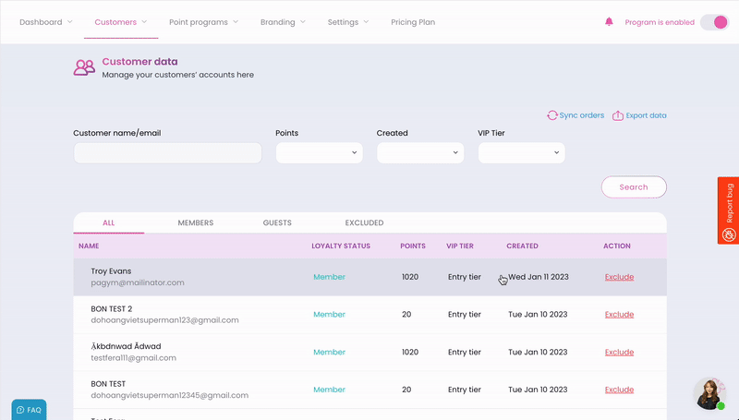This screenshot has width=739, height=420.
Task: Click the notification bell icon
Action: [609, 21]
